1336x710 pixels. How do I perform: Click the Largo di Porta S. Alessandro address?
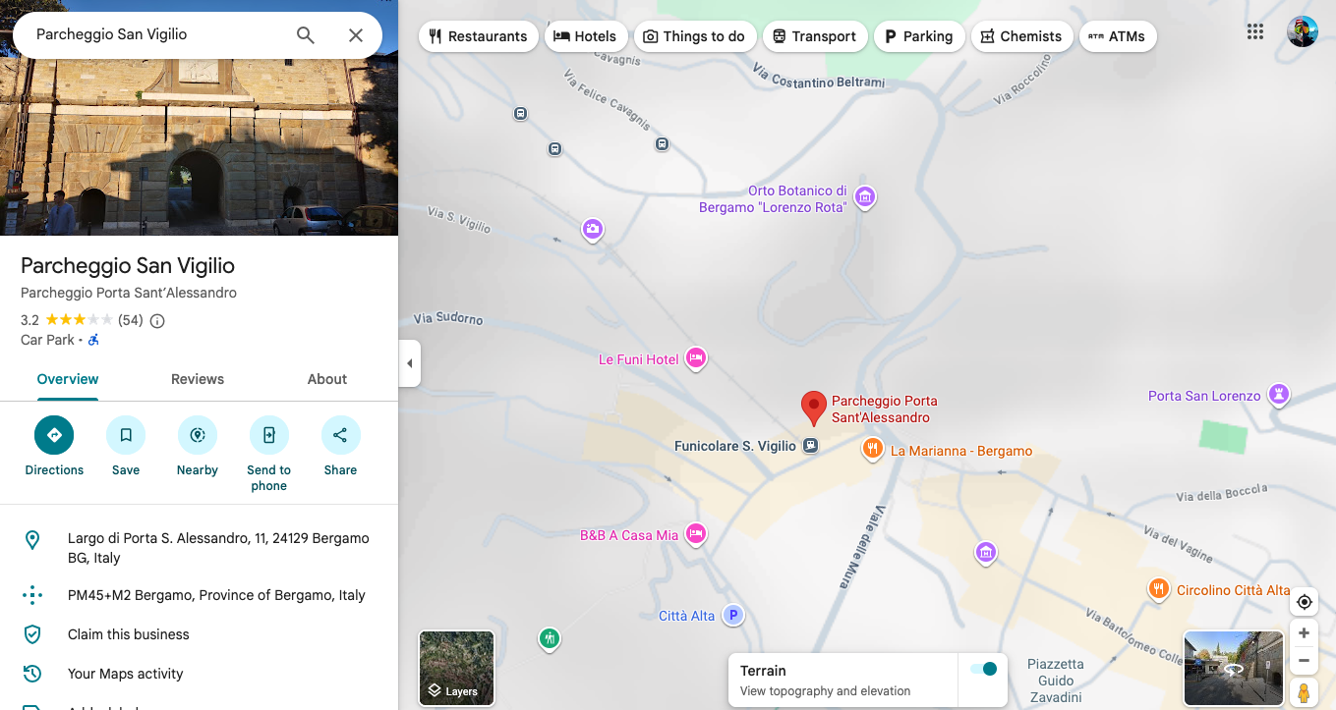pos(218,548)
